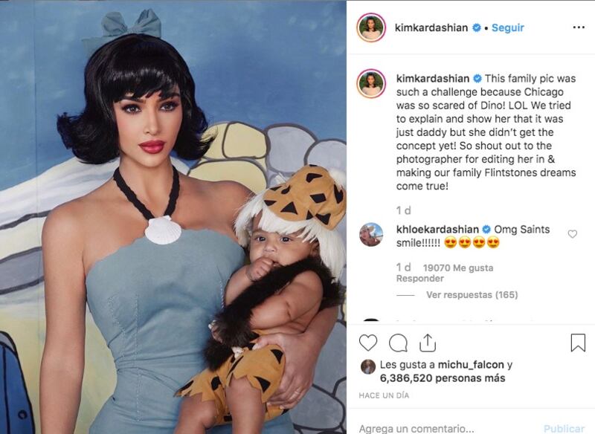The width and height of the screenshot is (595, 434).
Task: Focus the Agrega un comentario field
Action: point(444,428)
